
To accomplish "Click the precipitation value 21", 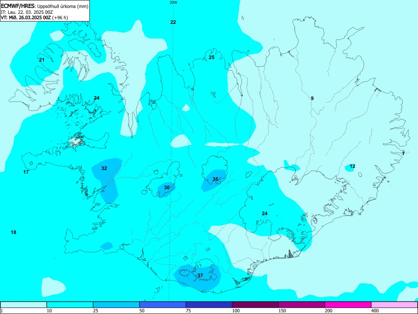I will pyautogui.click(x=41, y=60).
